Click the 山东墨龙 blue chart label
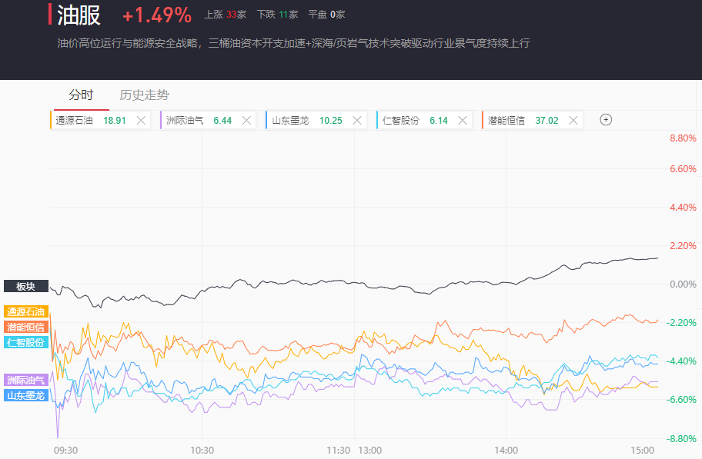 coord(26,395)
